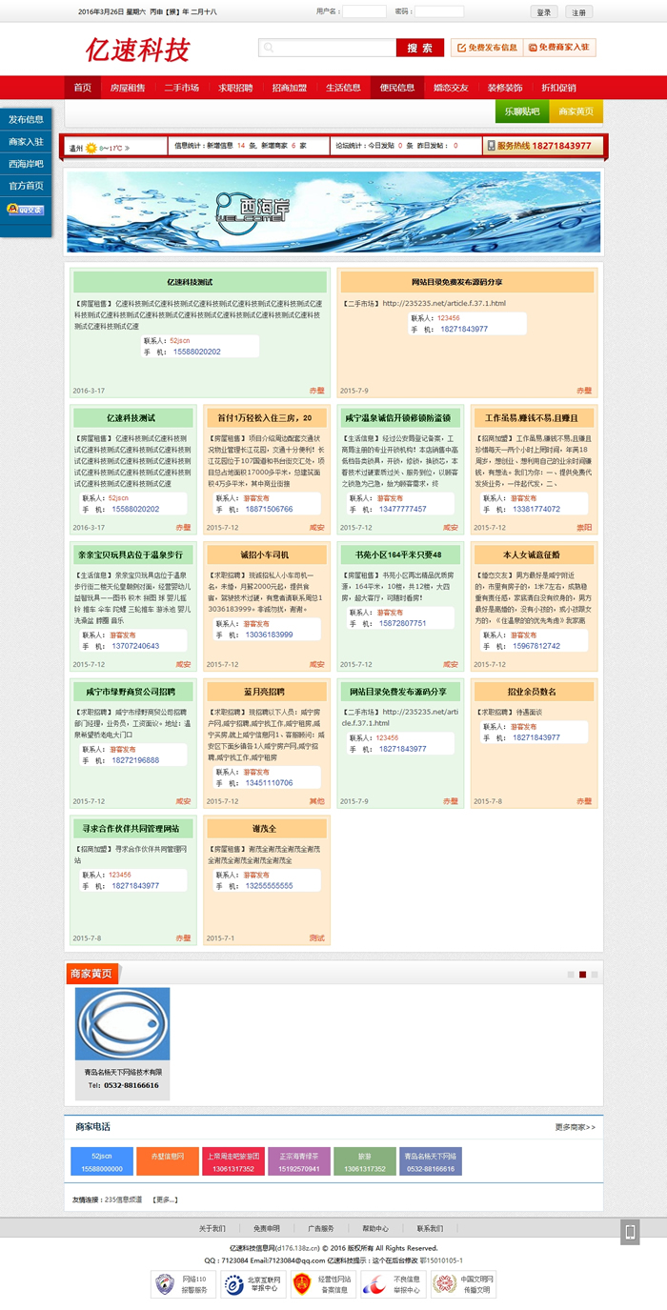
Task: Click the 亿速科技 site logo
Action: click(x=137, y=50)
